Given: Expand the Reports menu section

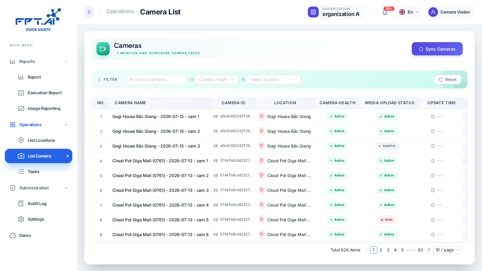Looking at the screenshot, I should (x=39, y=61).
